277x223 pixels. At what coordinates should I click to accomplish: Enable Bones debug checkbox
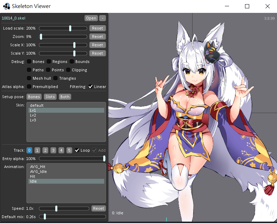click(x=29, y=62)
